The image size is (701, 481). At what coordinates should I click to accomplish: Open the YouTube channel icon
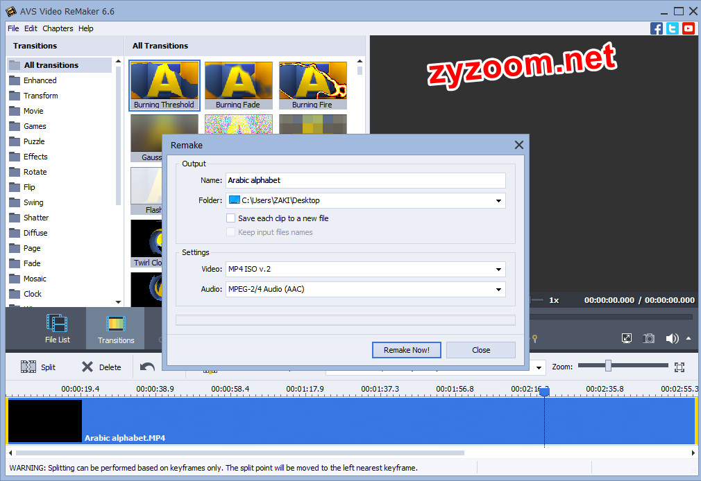point(689,28)
